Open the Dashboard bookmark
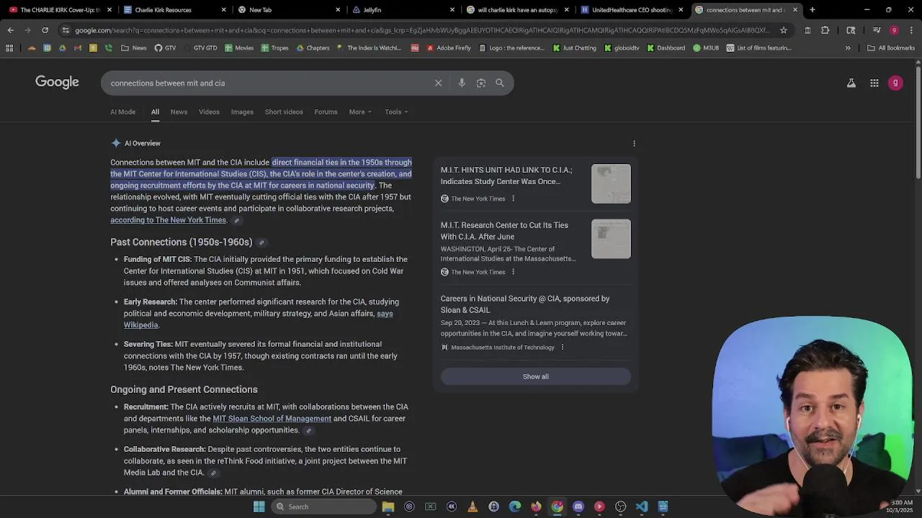922x518 pixels. [666, 48]
